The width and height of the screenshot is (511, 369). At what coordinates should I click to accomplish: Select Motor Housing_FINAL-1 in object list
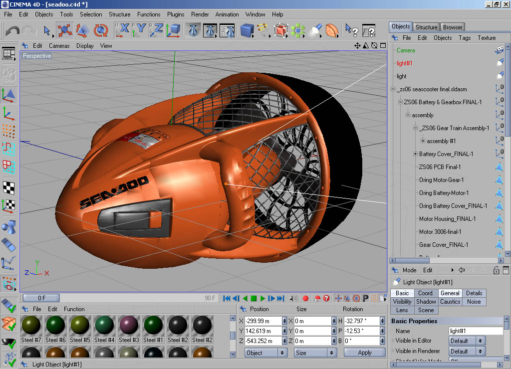[x=447, y=219]
